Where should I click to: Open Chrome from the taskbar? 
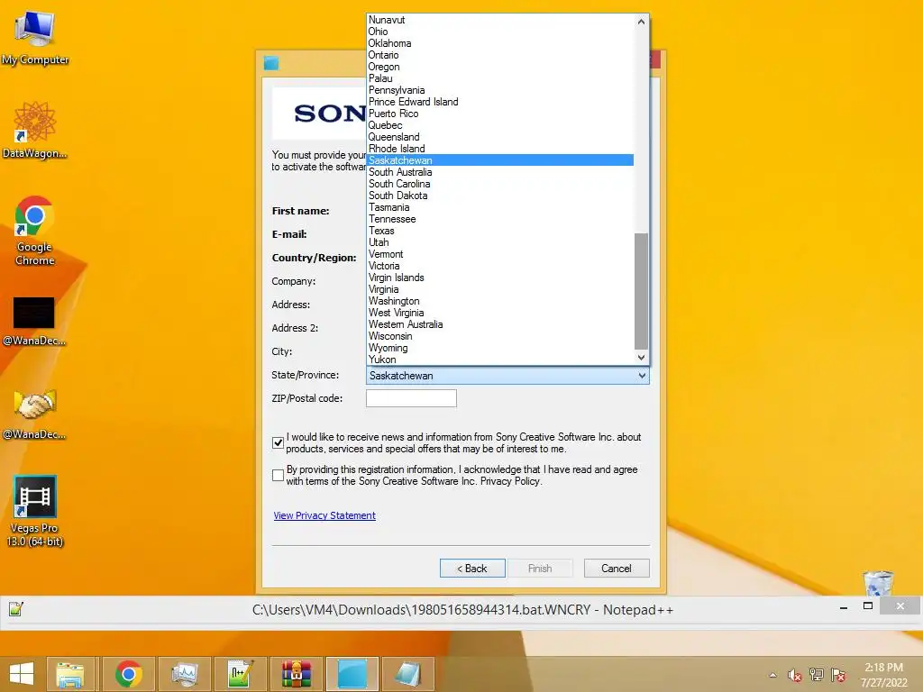[x=128, y=674]
